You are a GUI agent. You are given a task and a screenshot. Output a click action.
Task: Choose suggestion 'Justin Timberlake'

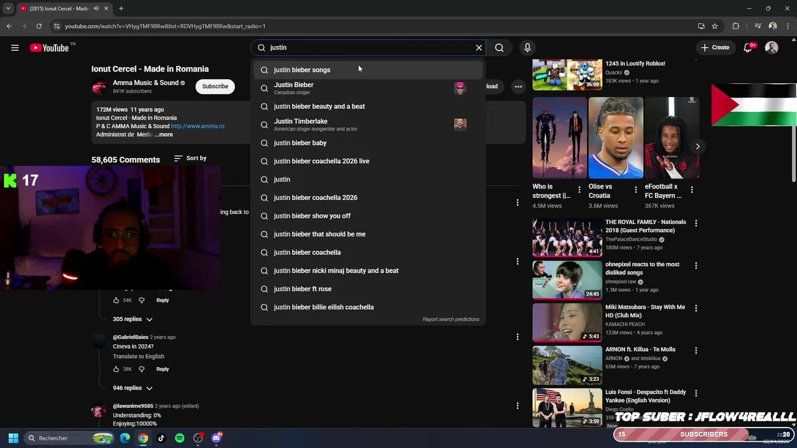[368, 124]
